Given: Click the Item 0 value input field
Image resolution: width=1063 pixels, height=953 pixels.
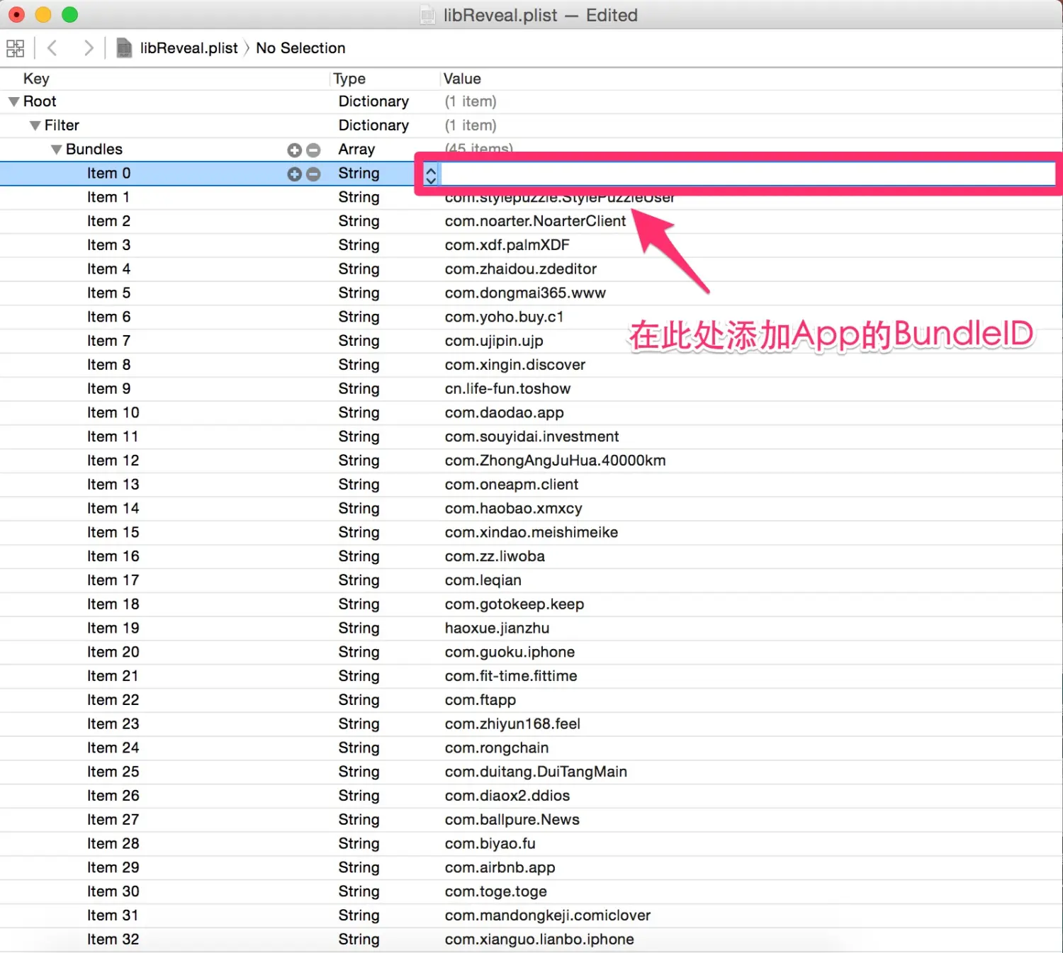Looking at the screenshot, I should pos(748,174).
